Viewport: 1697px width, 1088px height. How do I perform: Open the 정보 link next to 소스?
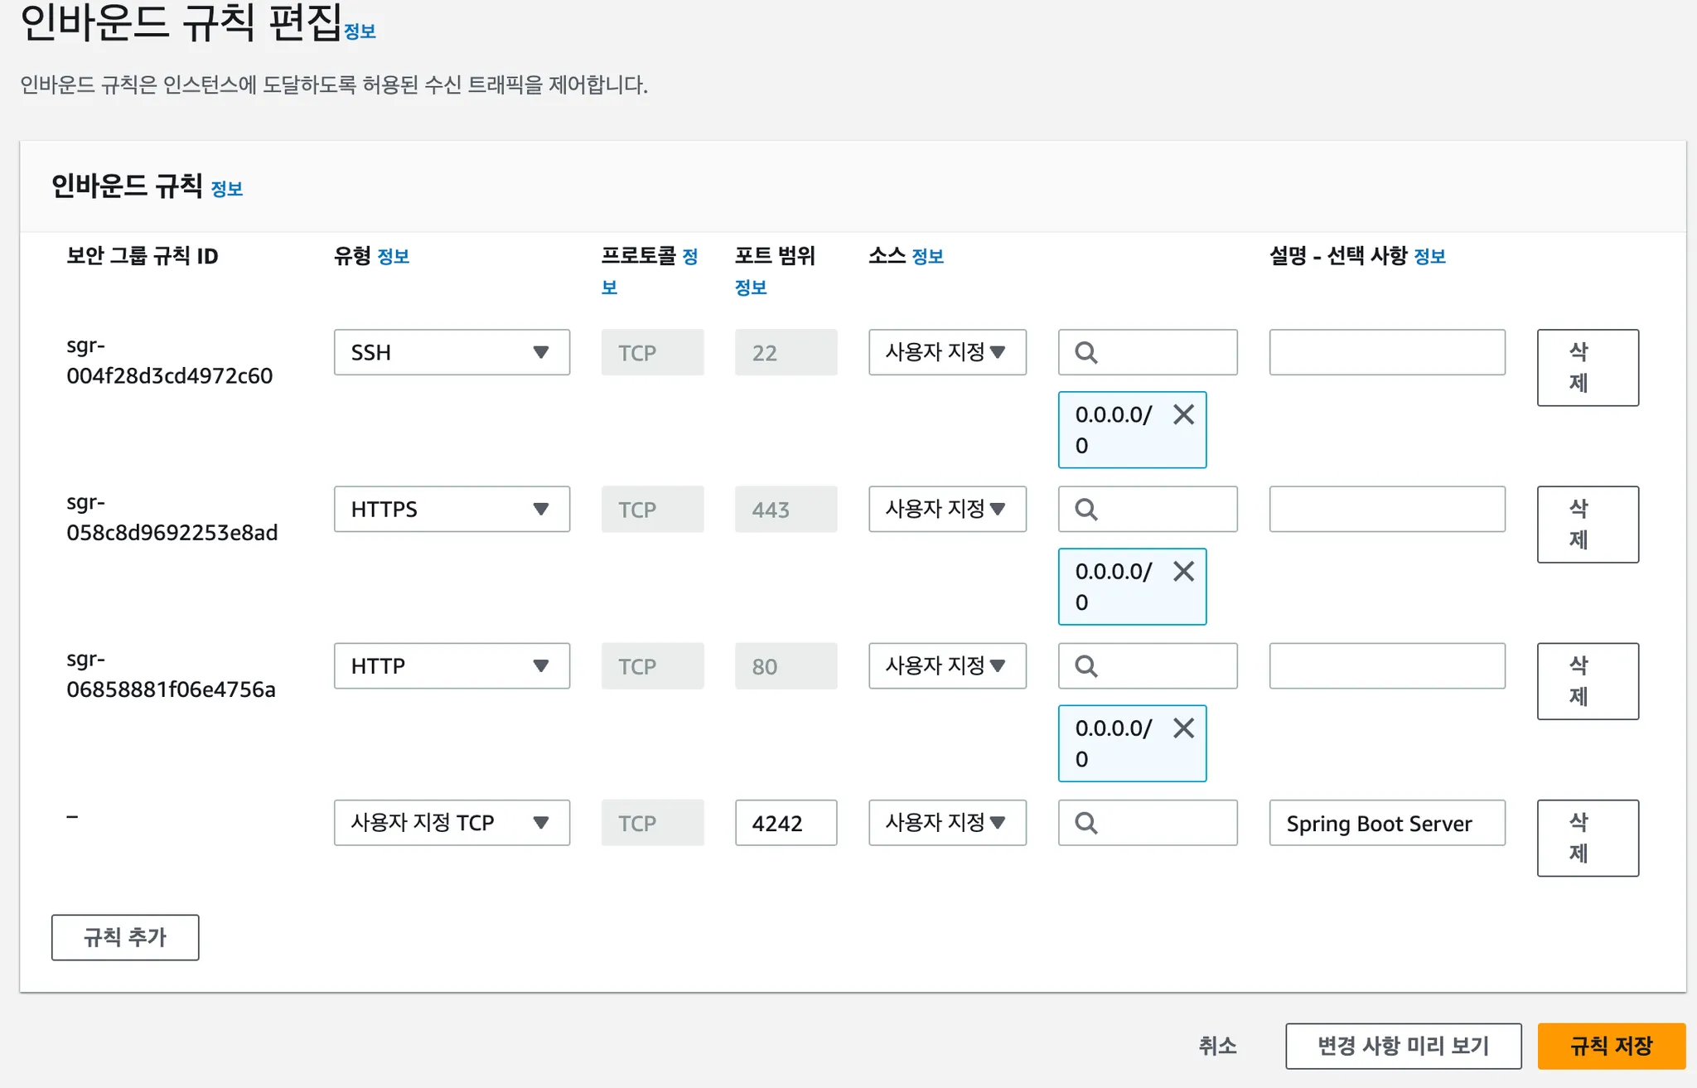click(x=927, y=256)
